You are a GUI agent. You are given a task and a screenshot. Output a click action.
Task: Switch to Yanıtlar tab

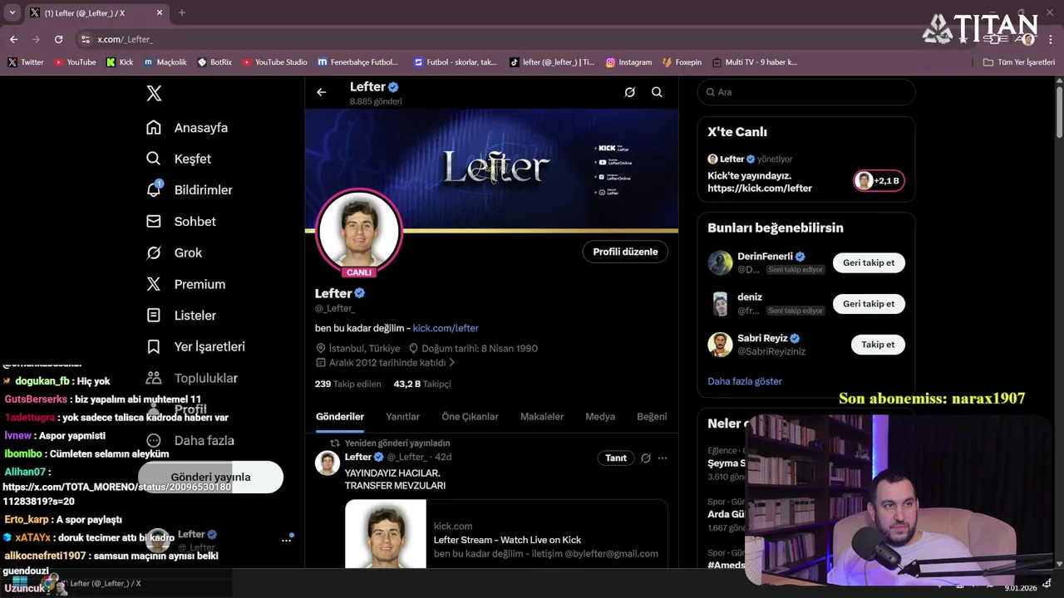point(402,417)
